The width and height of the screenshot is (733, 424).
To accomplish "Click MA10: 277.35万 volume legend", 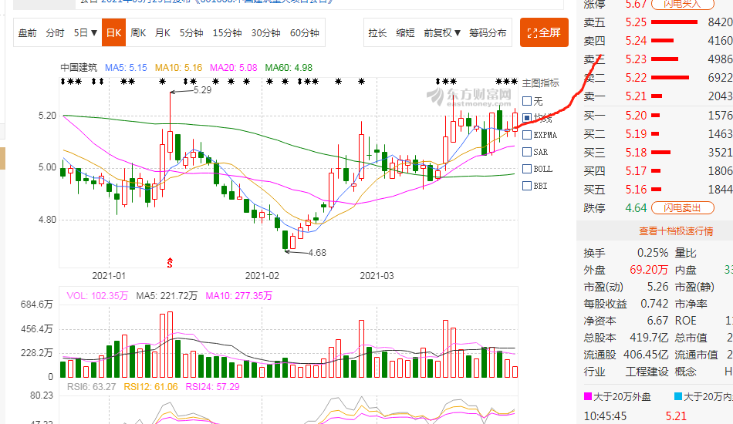I will pyautogui.click(x=238, y=295).
